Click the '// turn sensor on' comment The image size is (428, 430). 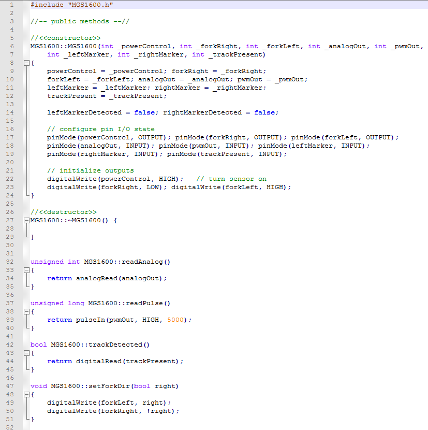click(231, 179)
